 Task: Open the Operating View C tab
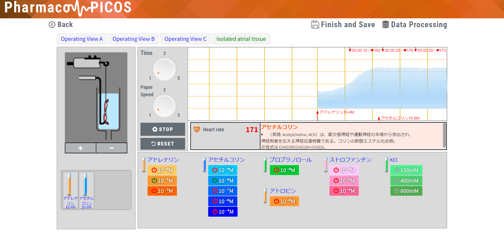185,39
